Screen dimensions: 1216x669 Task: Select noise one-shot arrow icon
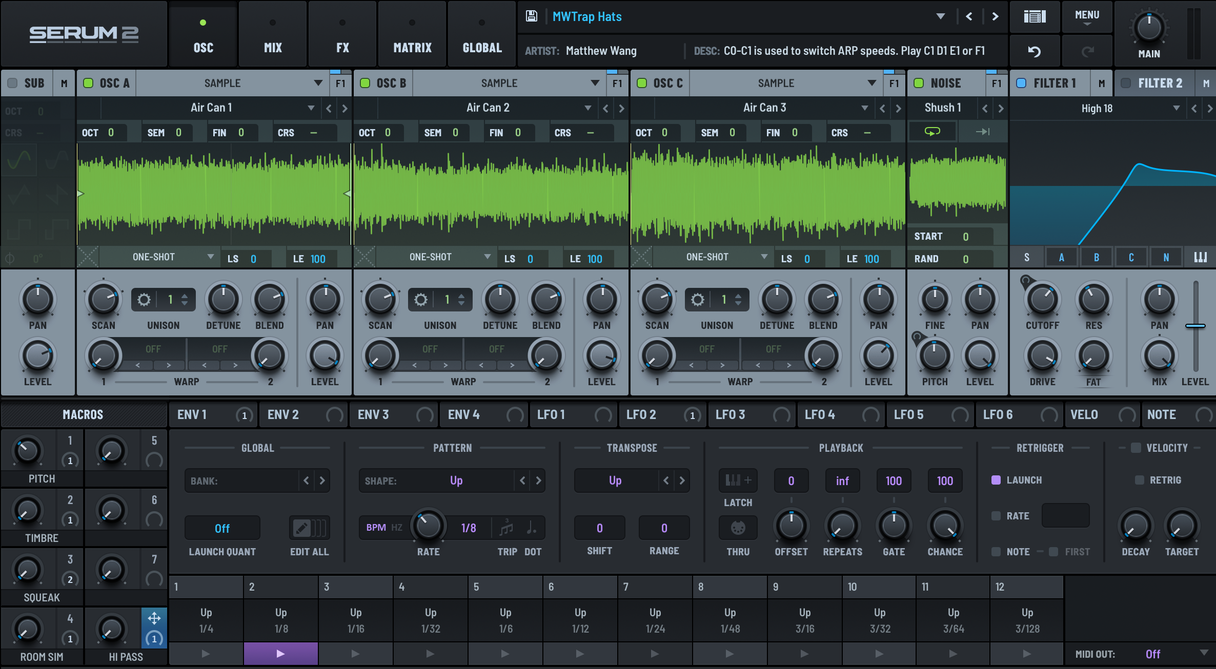[982, 132]
